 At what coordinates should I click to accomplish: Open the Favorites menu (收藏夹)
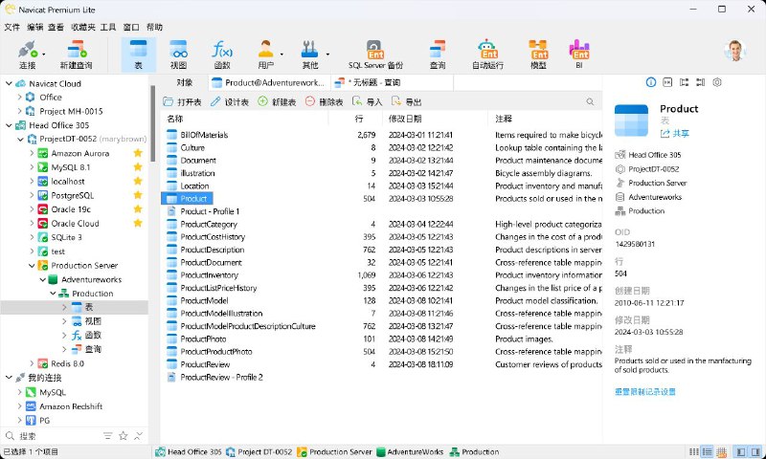pos(83,28)
